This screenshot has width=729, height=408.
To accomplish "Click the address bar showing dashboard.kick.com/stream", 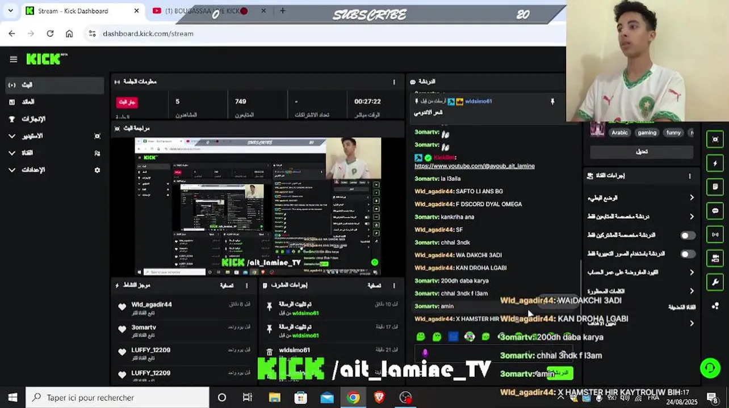I will pos(324,33).
